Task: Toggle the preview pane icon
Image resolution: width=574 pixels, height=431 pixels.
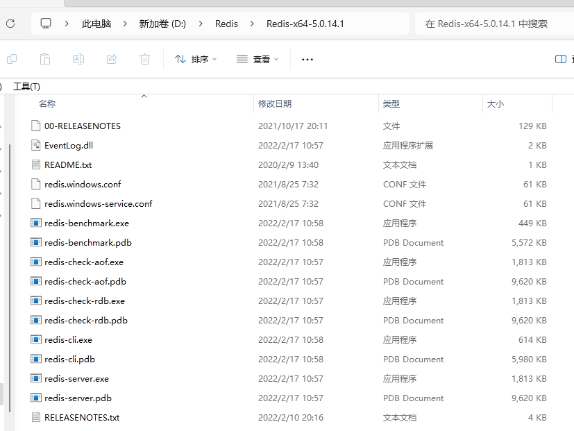Action: tap(560, 59)
